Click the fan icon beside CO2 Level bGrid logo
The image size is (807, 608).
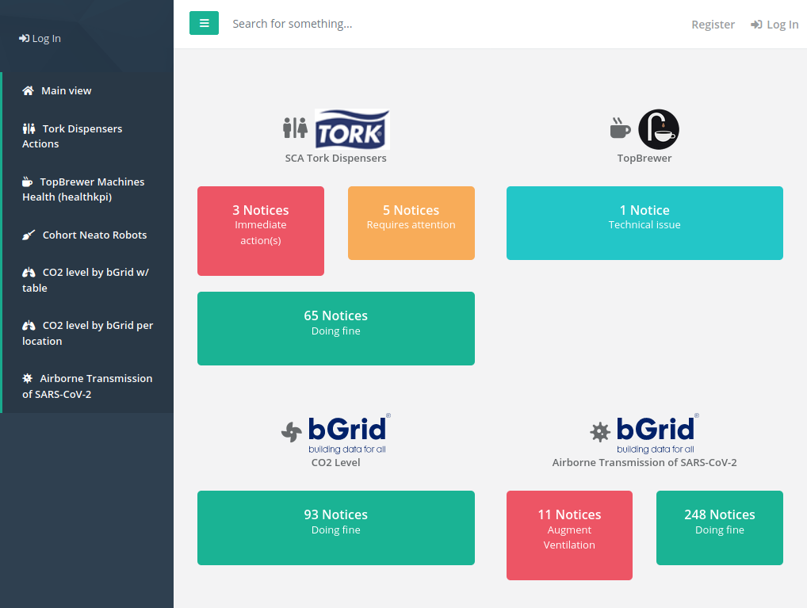pos(291,432)
